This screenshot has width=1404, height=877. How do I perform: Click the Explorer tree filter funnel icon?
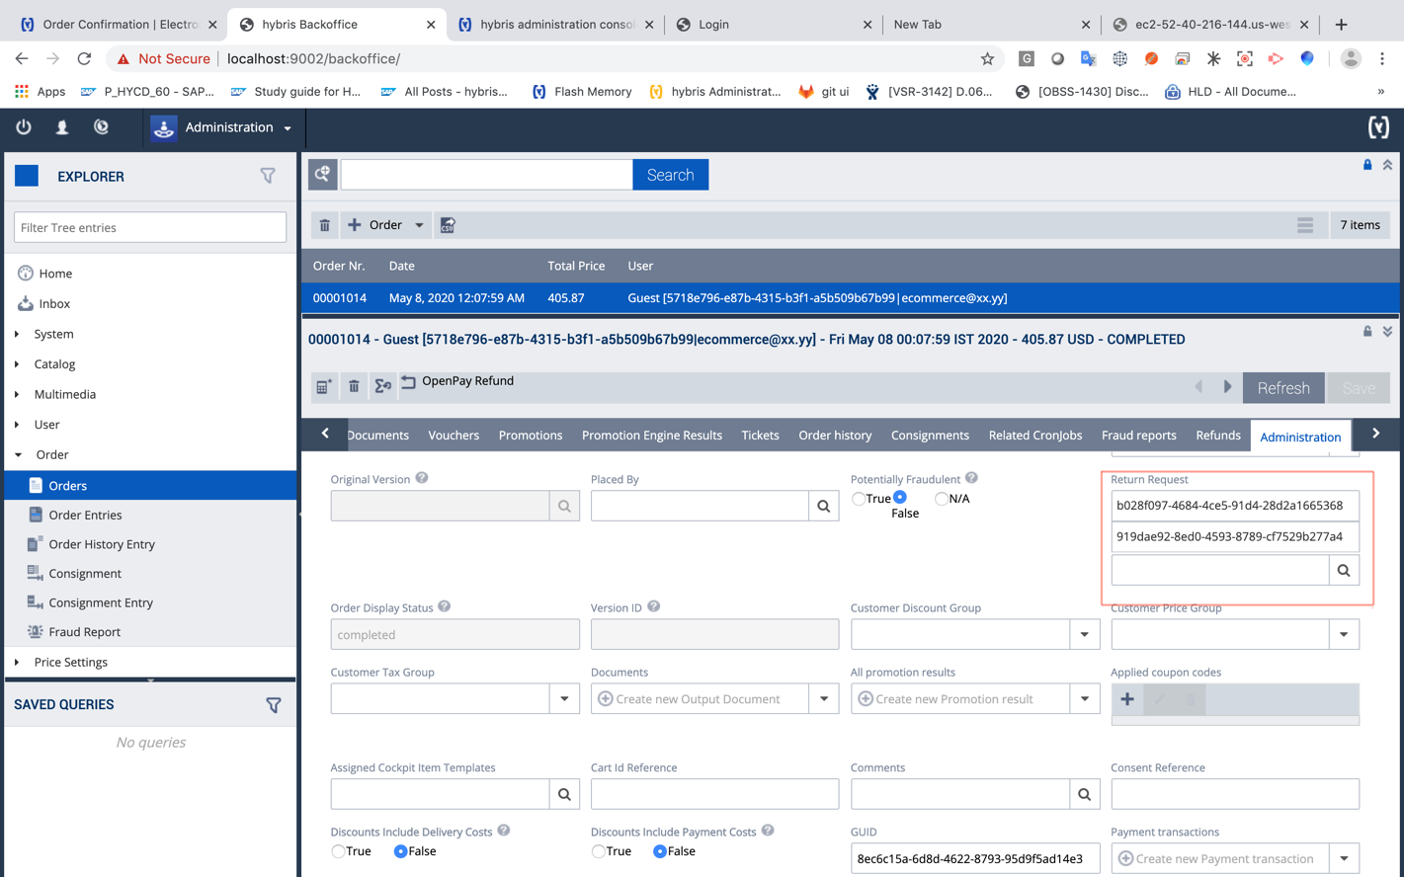(x=268, y=176)
